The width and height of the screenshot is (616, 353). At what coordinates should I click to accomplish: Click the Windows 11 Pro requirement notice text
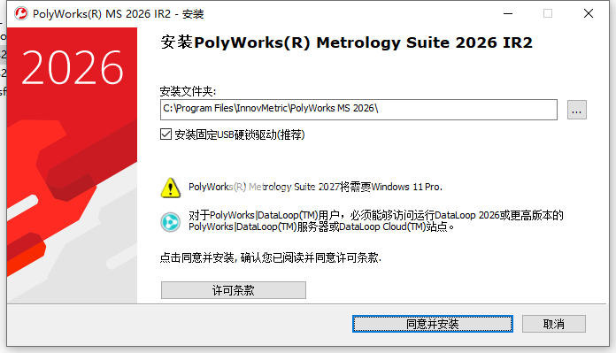(315, 187)
